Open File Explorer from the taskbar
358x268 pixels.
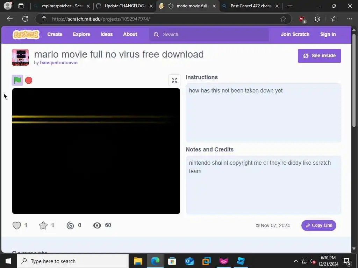point(138,261)
